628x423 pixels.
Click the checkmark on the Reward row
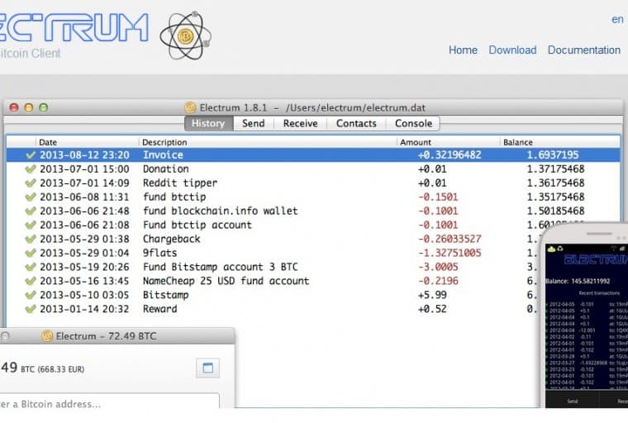click(31, 309)
